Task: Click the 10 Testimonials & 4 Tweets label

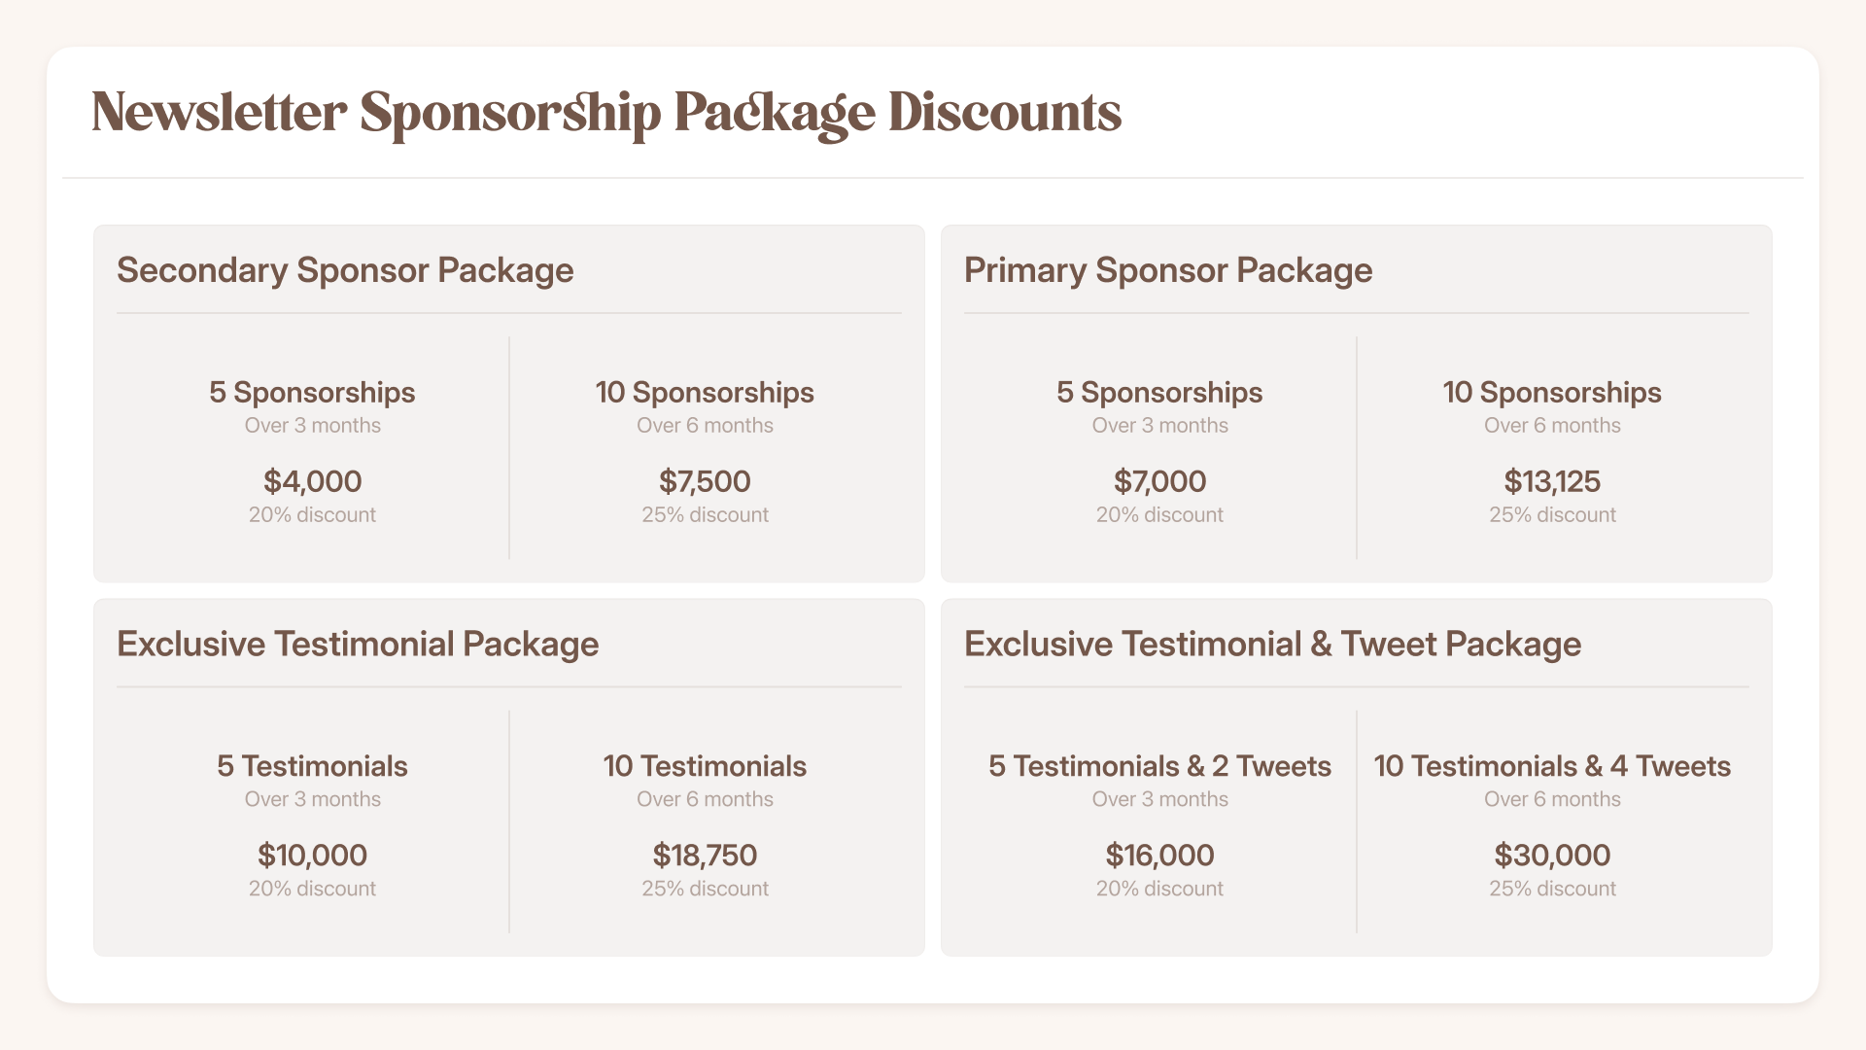Action: 1552,766
